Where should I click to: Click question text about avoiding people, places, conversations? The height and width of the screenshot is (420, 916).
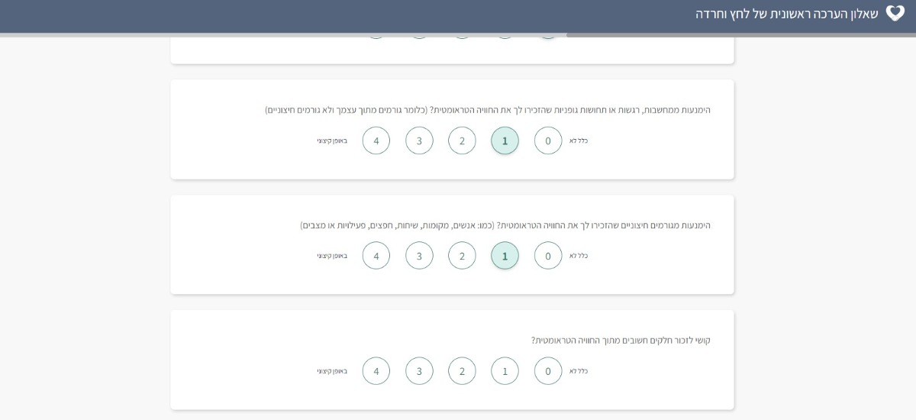(x=505, y=225)
